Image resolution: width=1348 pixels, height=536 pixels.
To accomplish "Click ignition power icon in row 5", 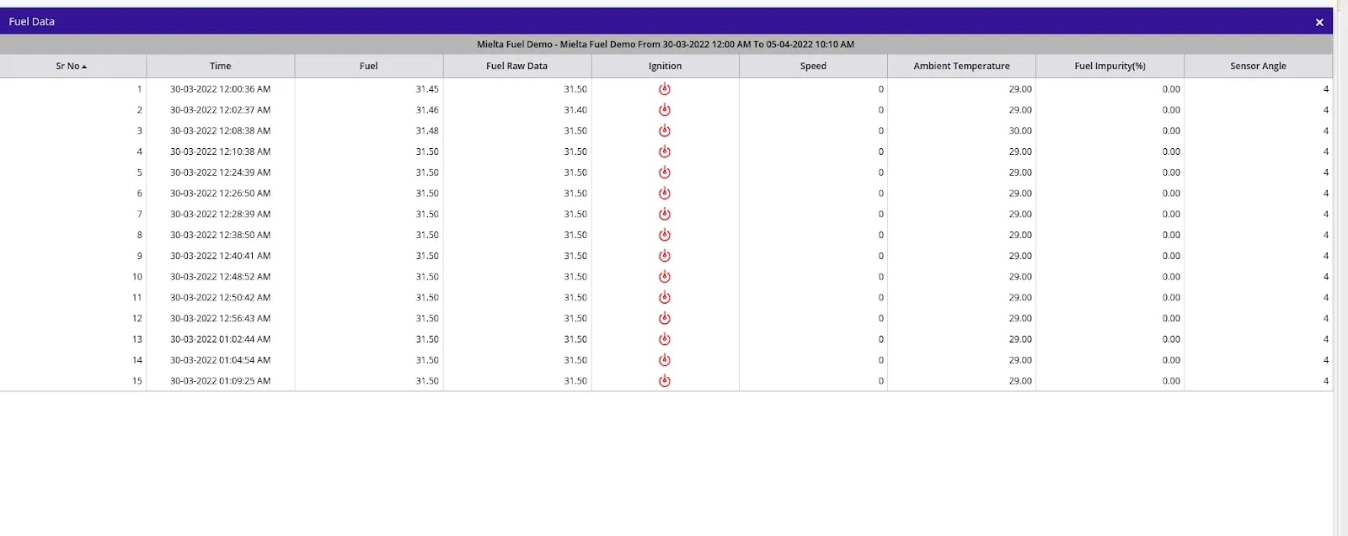I will click(x=664, y=172).
